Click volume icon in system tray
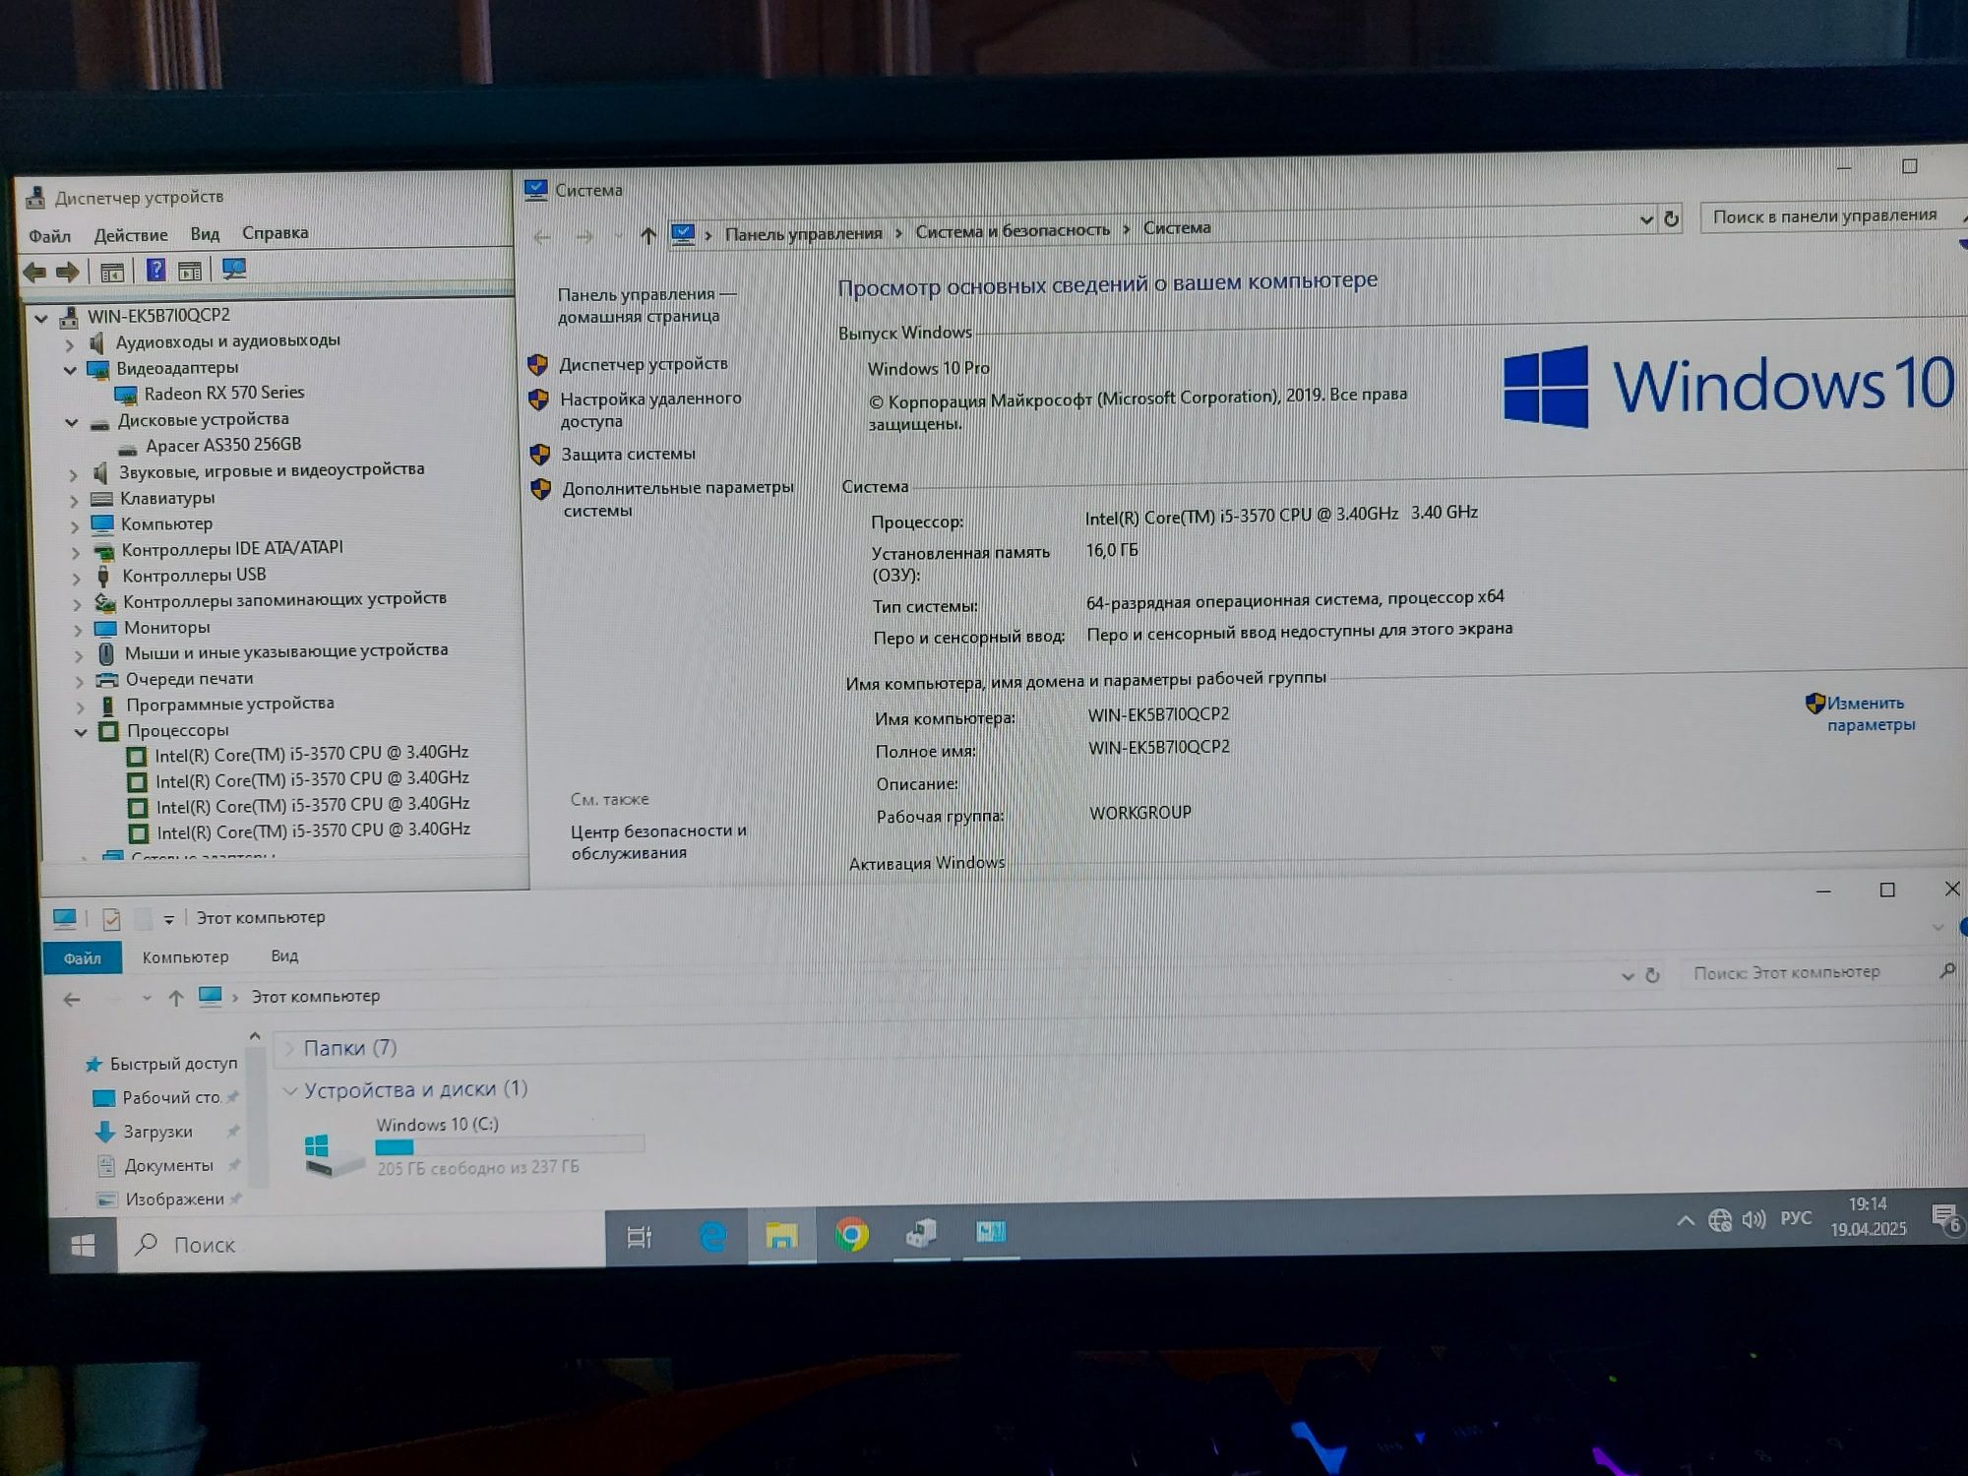 tap(1753, 1220)
